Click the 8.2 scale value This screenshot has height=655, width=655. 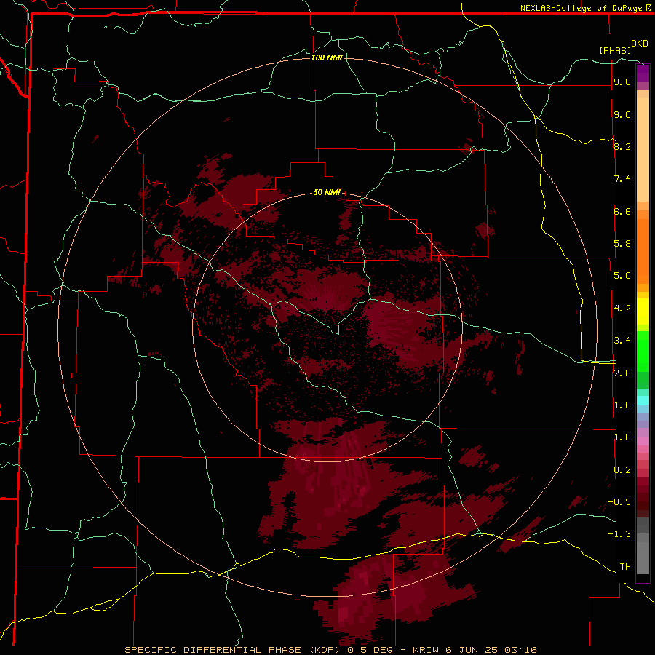pos(622,146)
